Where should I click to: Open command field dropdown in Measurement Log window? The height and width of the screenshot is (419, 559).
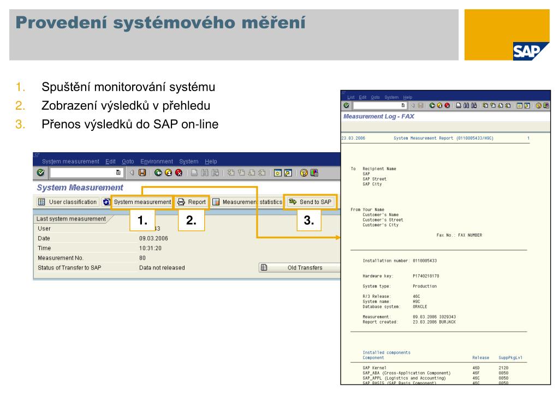coord(403,105)
